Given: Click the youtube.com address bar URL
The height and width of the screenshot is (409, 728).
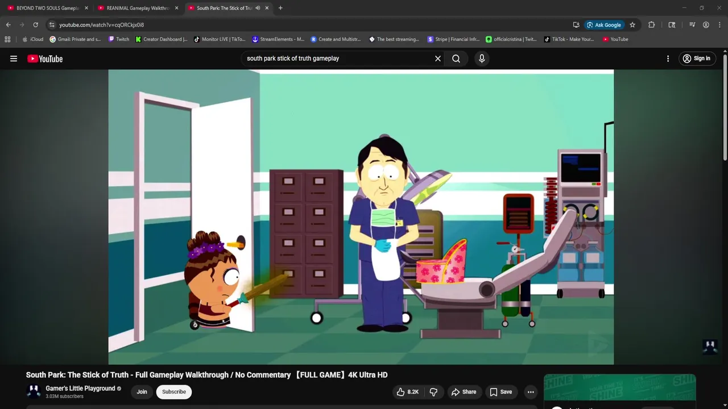Looking at the screenshot, I should 102,25.
